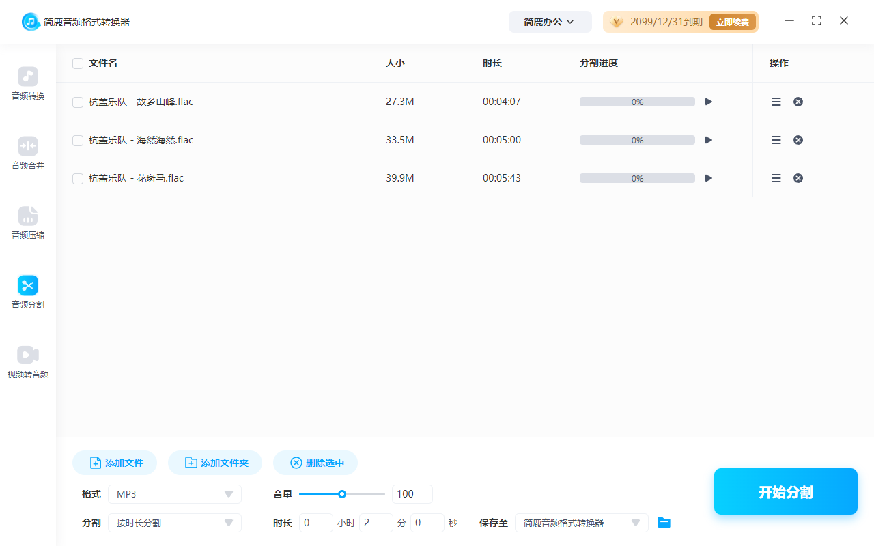This screenshot has height=546, width=874.
Task: Open the 简鹿办公 menu
Action: [x=550, y=21]
